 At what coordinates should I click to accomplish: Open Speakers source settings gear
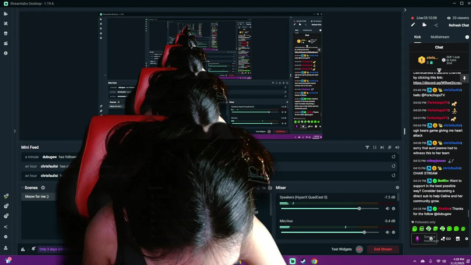(x=393, y=209)
